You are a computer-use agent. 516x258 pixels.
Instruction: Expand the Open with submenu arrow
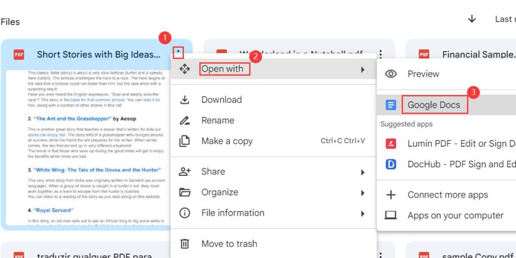coord(363,70)
